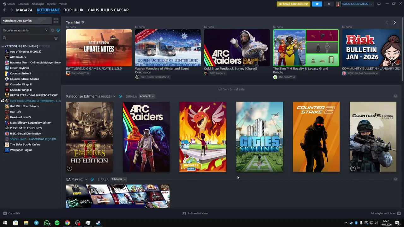Screen dimensions: 404x227
Task: Open Alfabetik sort dropdown for Kategorize Edilmemiş
Action: coord(146,96)
